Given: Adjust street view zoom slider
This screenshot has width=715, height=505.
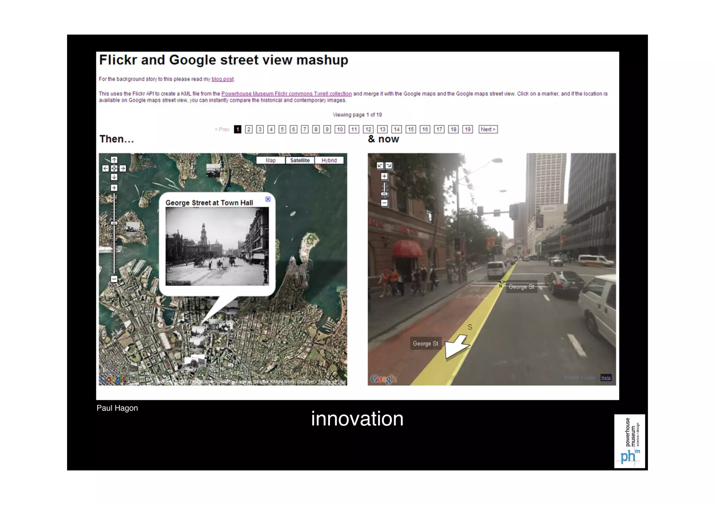Looking at the screenshot, I should tap(384, 194).
